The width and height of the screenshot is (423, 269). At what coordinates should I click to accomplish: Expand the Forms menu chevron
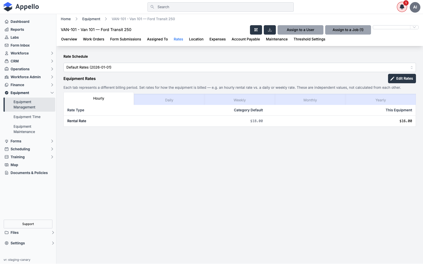coord(52,141)
